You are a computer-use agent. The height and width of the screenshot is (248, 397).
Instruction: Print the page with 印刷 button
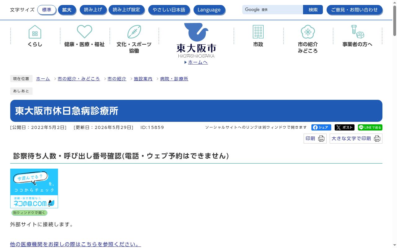click(315, 139)
